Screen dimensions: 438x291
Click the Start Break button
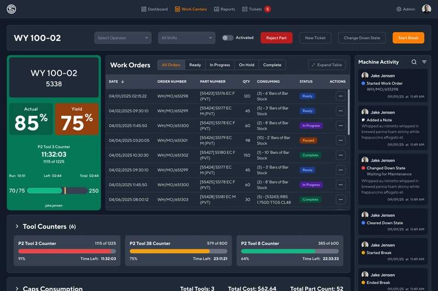tap(408, 38)
